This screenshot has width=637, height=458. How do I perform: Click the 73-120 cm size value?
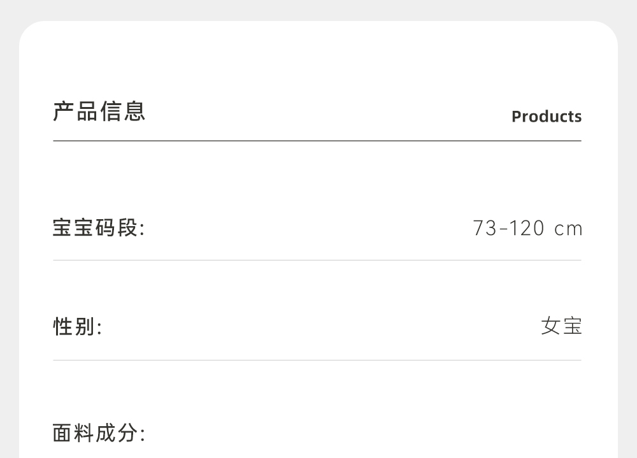[x=527, y=228]
